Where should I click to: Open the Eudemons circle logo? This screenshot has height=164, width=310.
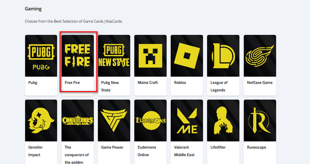click(151, 120)
